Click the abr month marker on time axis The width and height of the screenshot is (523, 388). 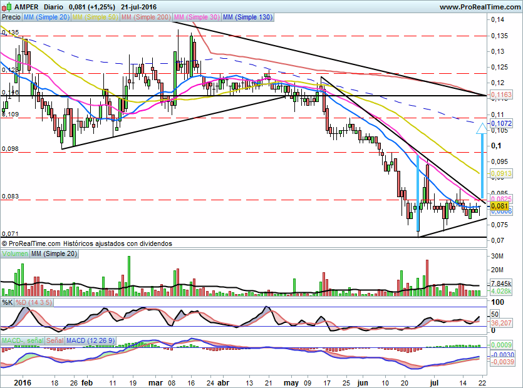224,382
